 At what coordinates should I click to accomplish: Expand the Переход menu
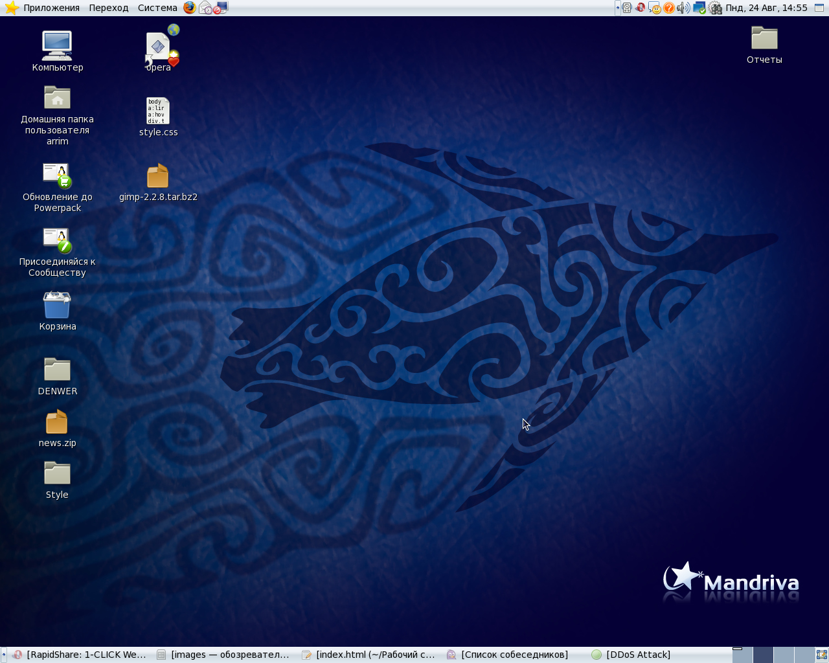tap(109, 8)
